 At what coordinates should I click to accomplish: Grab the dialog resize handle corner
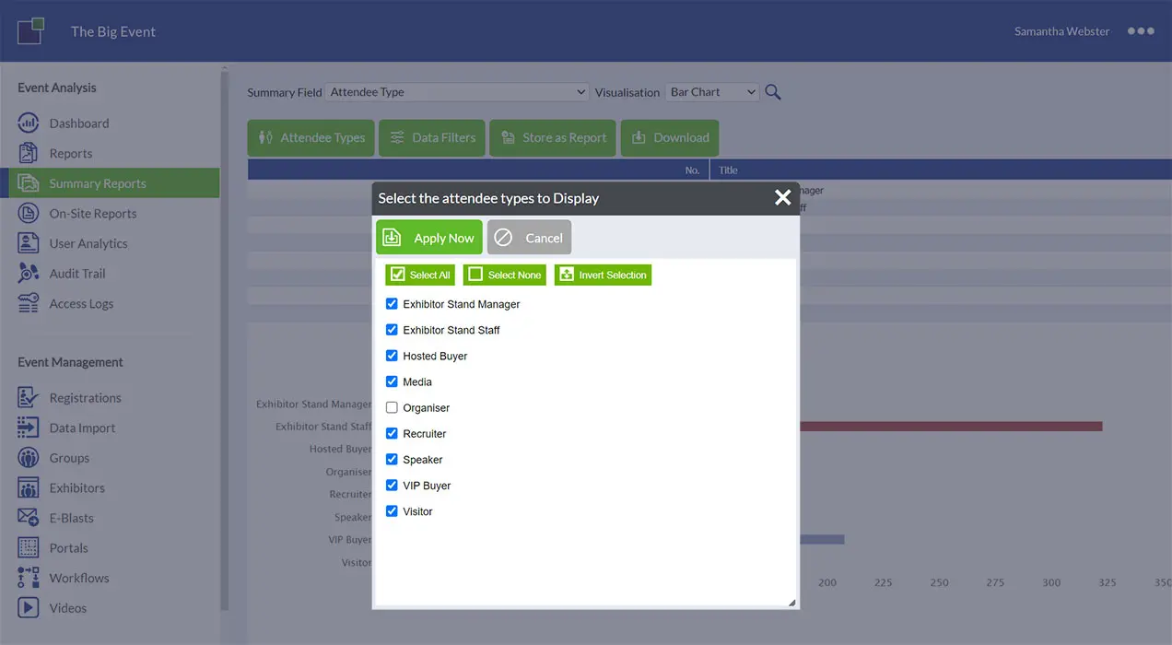791,603
